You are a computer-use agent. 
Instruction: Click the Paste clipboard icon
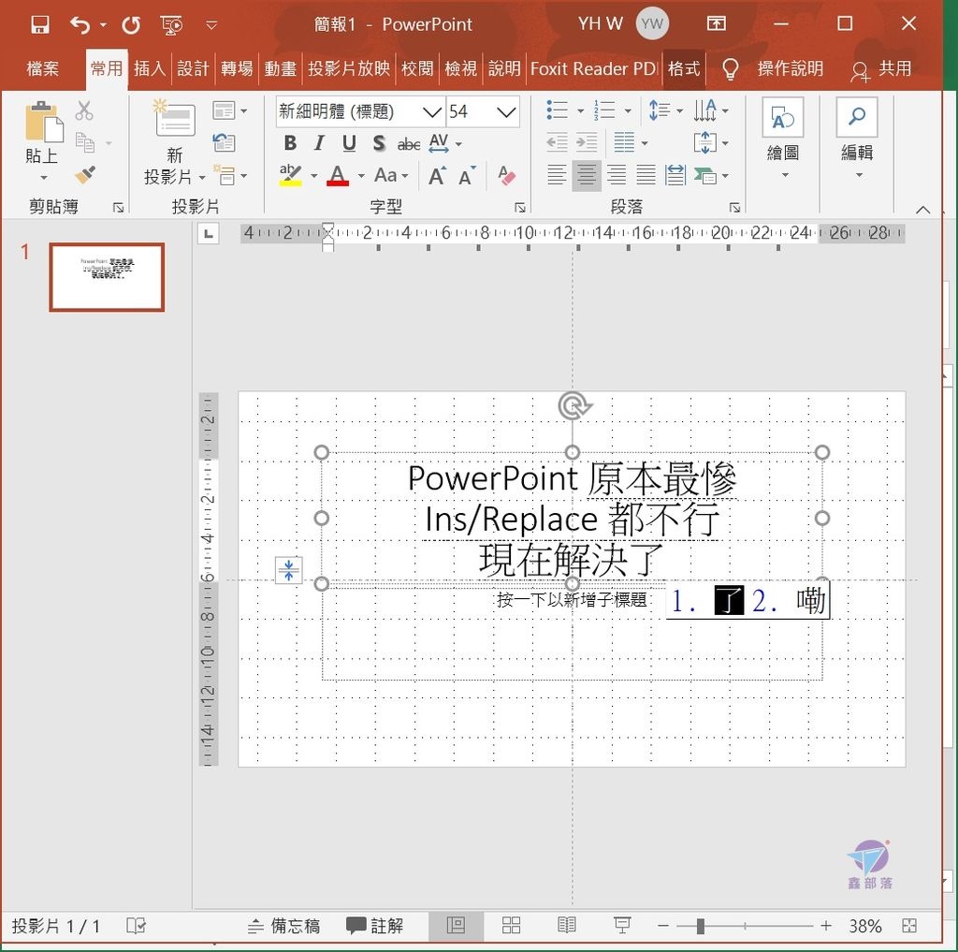(43, 123)
